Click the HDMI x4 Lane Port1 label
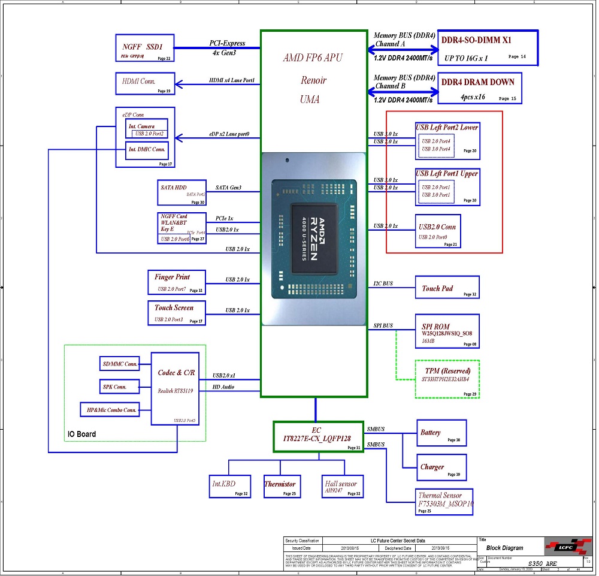Viewport: 599px width, 576px height. (231, 80)
